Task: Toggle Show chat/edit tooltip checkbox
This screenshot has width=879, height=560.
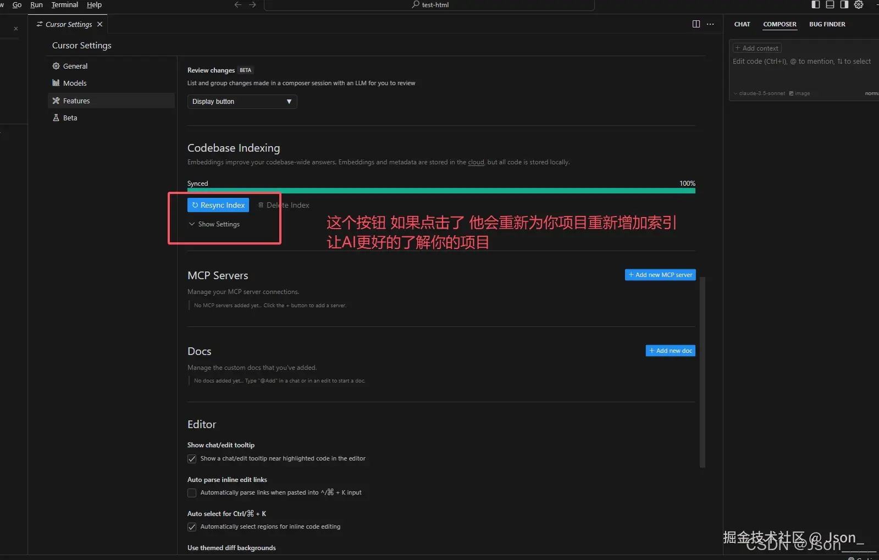Action: pos(192,459)
